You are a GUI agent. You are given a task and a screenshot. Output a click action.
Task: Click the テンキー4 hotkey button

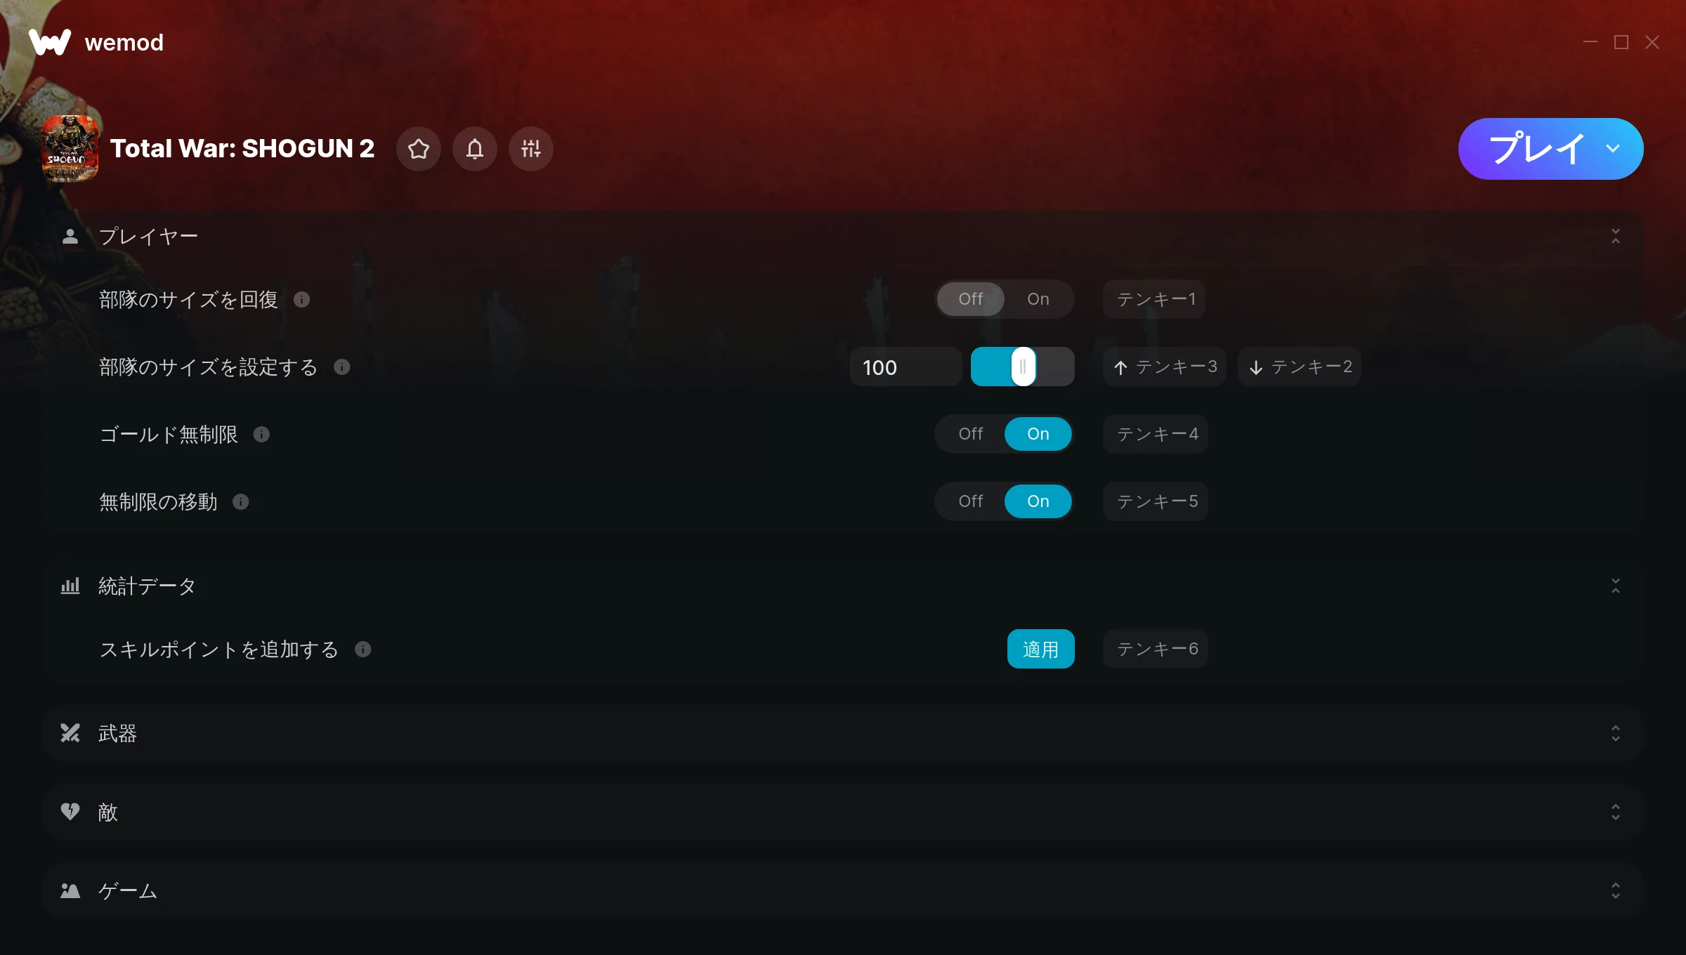[x=1156, y=434]
